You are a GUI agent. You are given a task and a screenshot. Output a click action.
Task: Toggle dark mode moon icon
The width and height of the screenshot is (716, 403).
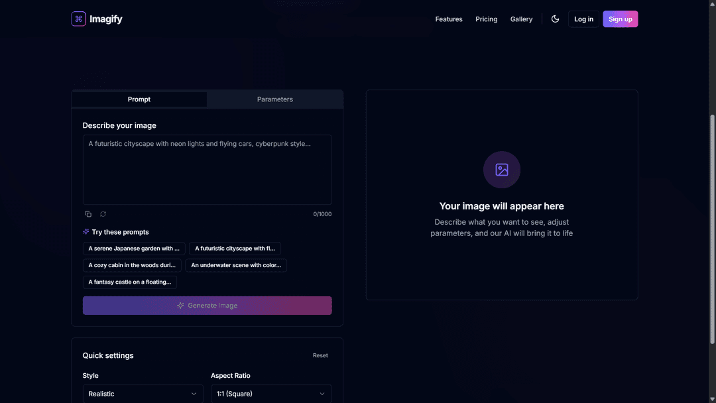coord(556,19)
